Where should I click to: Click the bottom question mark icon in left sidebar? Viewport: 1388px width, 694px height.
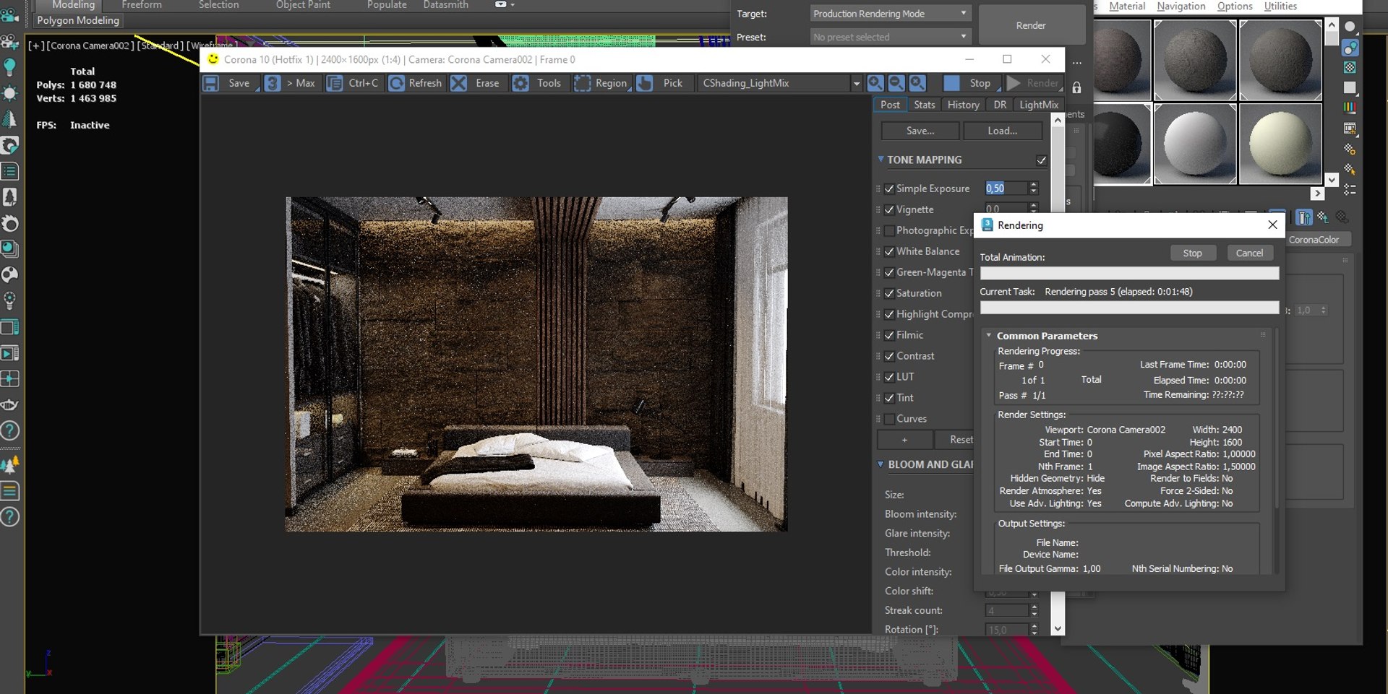10,517
